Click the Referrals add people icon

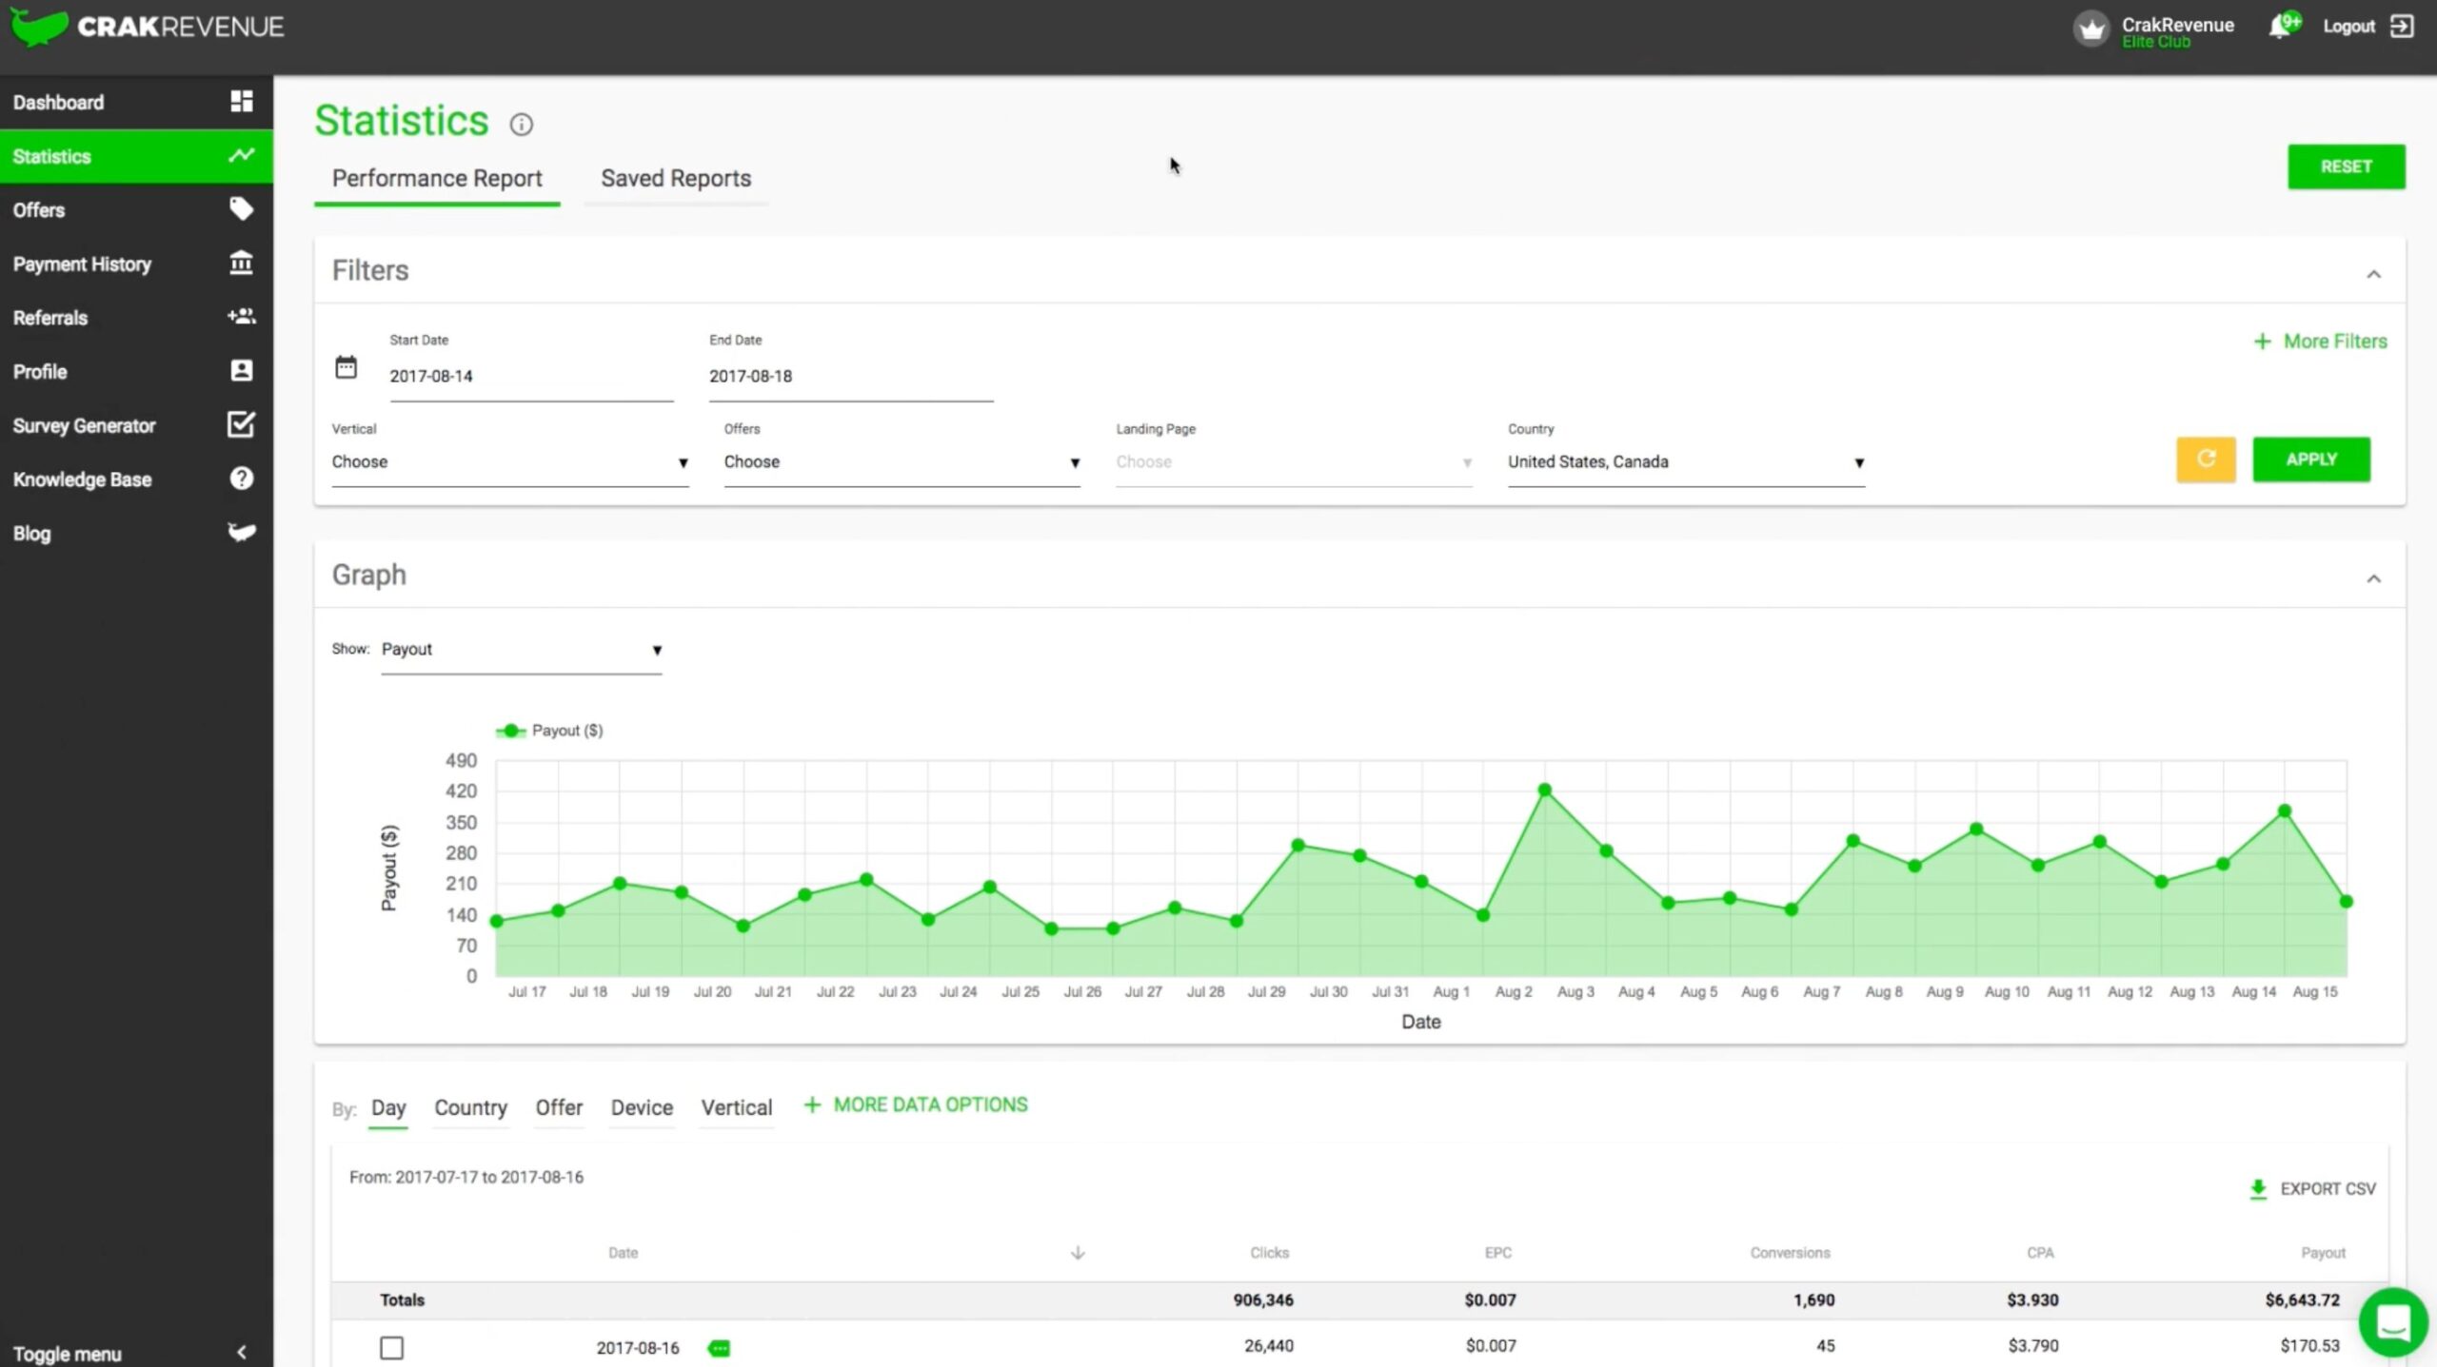[242, 317]
